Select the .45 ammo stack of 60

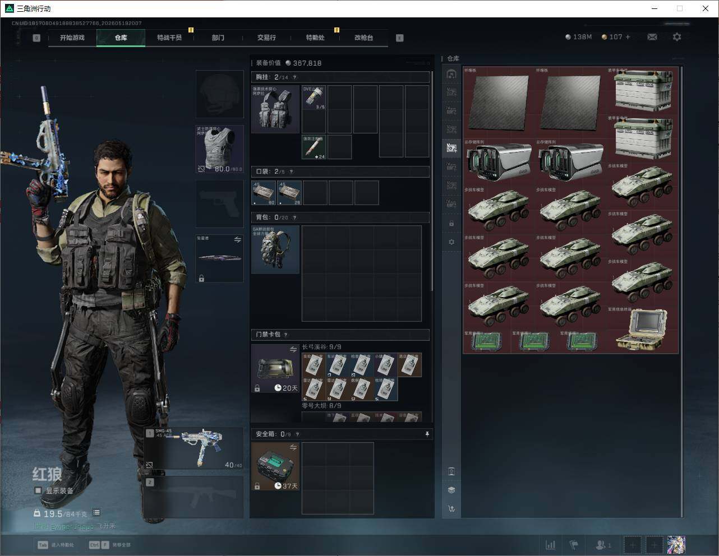click(x=264, y=193)
